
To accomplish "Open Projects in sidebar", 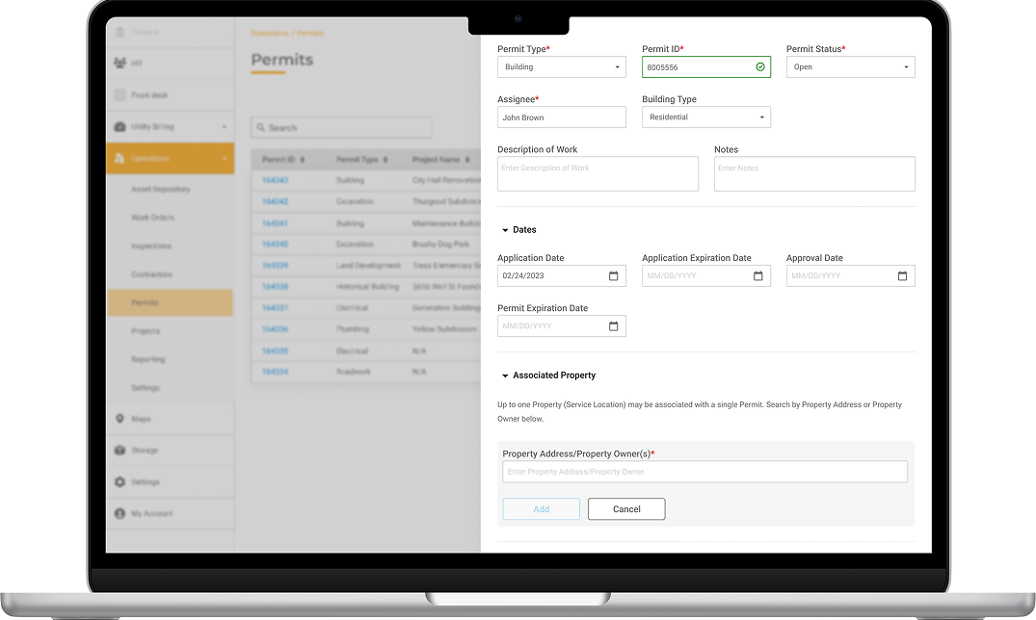I will [x=146, y=331].
